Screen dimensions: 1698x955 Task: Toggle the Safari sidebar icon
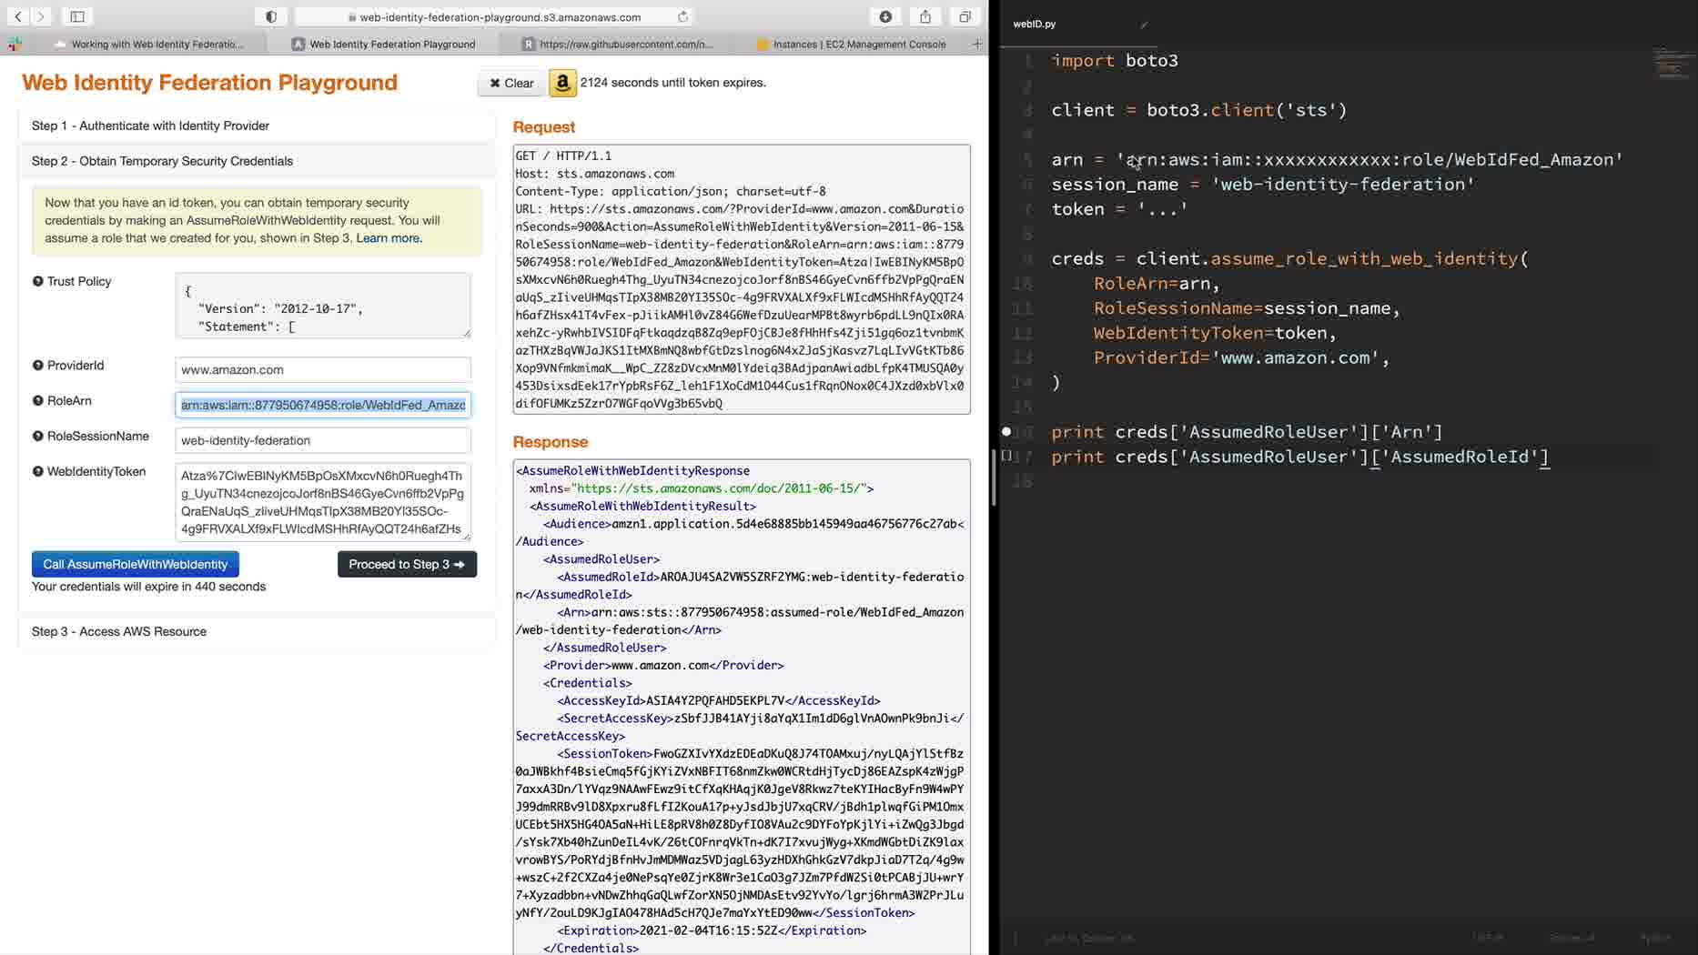click(77, 16)
